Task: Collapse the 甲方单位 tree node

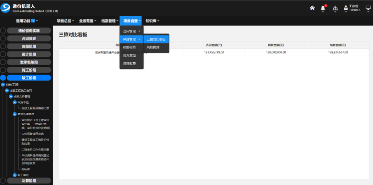Action: pyautogui.click(x=15, y=102)
